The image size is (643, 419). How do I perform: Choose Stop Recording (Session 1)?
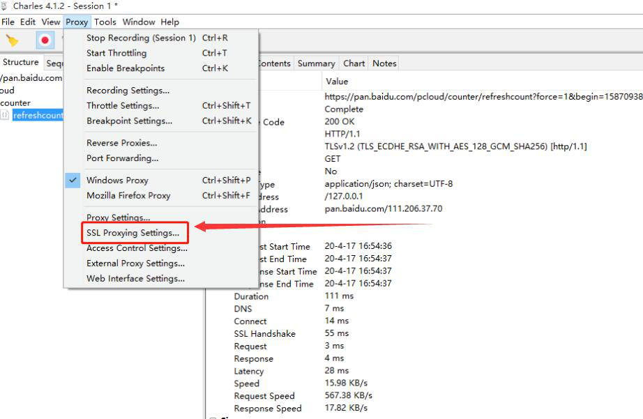pos(160,38)
